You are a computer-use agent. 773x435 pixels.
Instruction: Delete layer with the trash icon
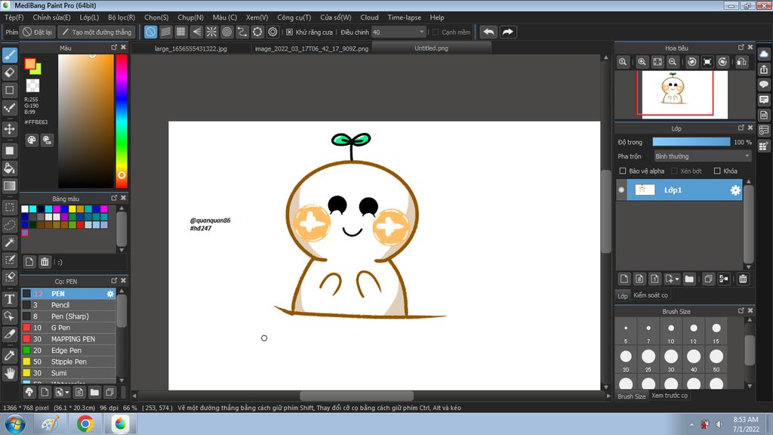pos(743,279)
